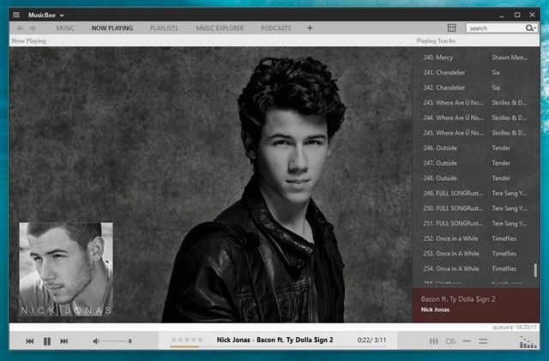The image size is (549, 361).
Task: Click Timeflies artist in row 252
Action: [x=504, y=238]
